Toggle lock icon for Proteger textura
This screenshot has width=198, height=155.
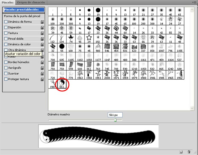pos(42,79)
